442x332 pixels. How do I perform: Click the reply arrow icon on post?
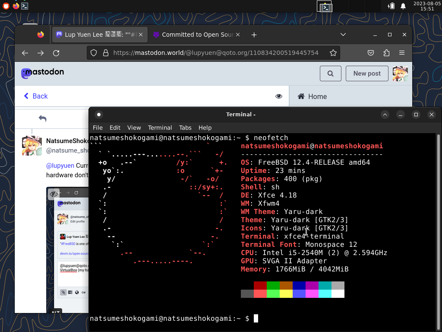(42, 118)
